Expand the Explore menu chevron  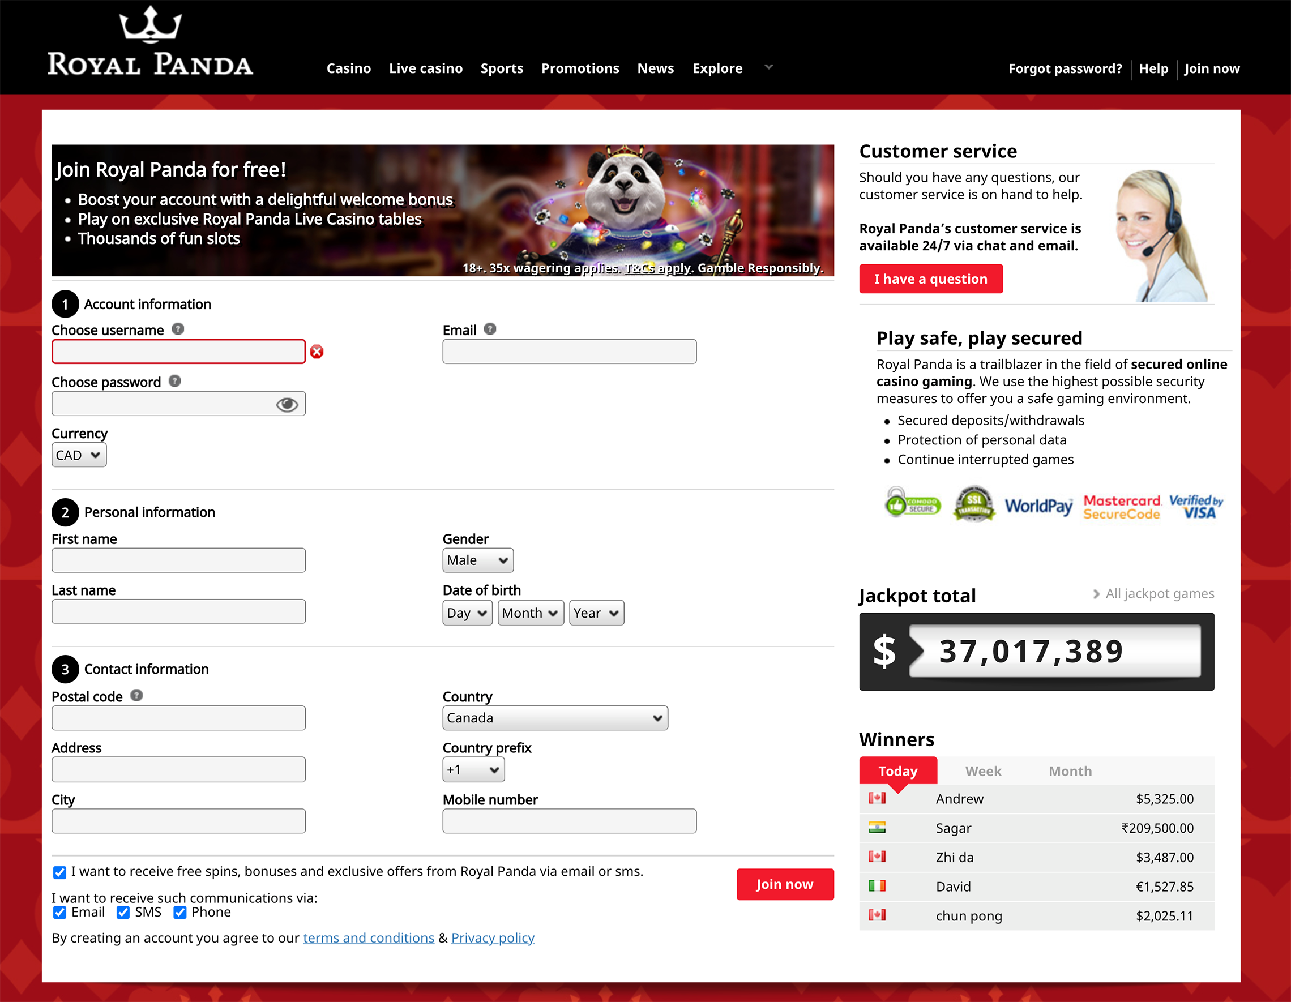[769, 67]
